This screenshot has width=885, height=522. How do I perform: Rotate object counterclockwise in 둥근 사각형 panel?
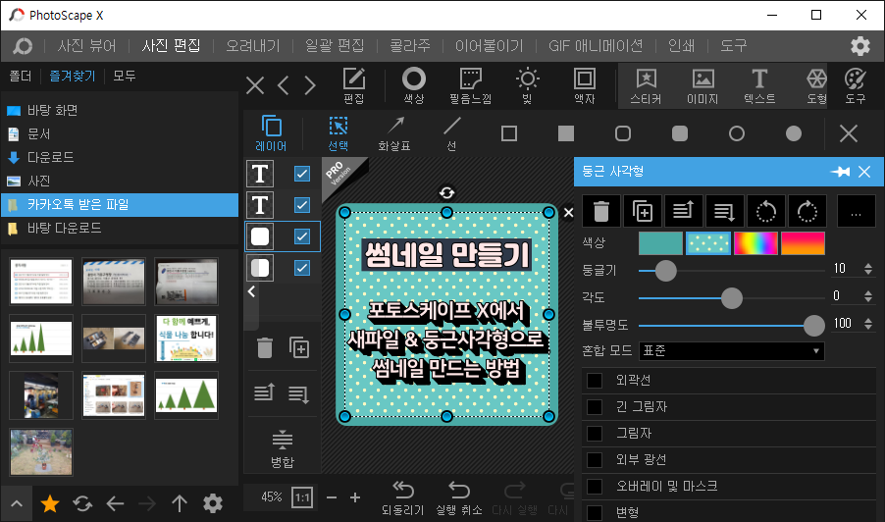pyautogui.click(x=766, y=211)
